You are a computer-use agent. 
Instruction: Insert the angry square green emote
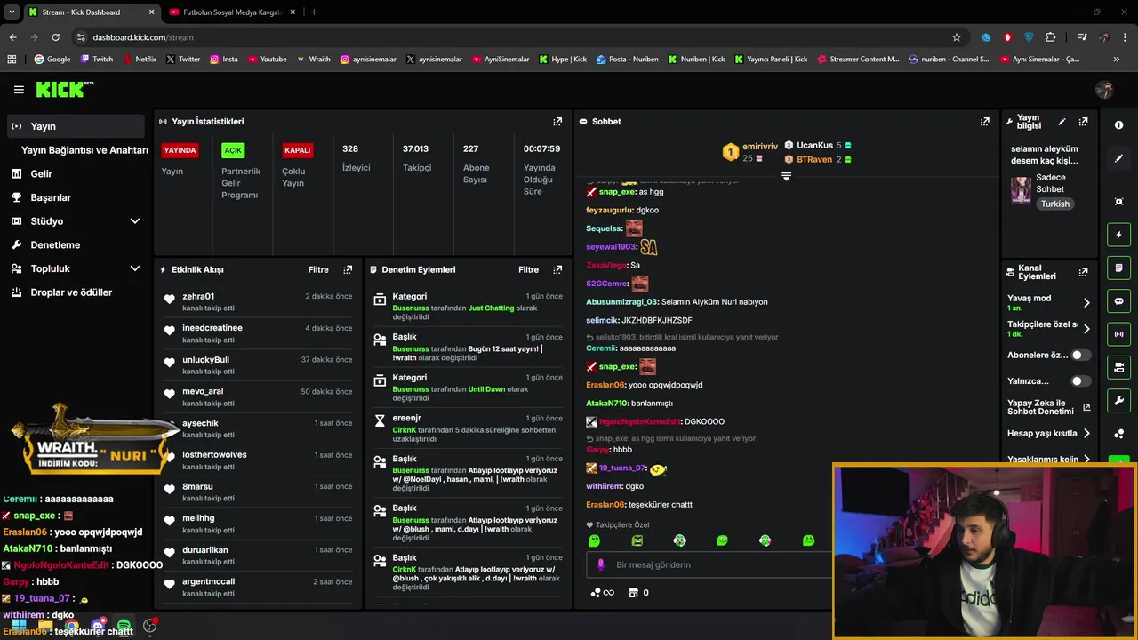(637, 540)
